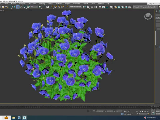Image resolution: width=160 pixels, height=120 pixels.
Task: Step to previous frame
Action: pos(140,111)
